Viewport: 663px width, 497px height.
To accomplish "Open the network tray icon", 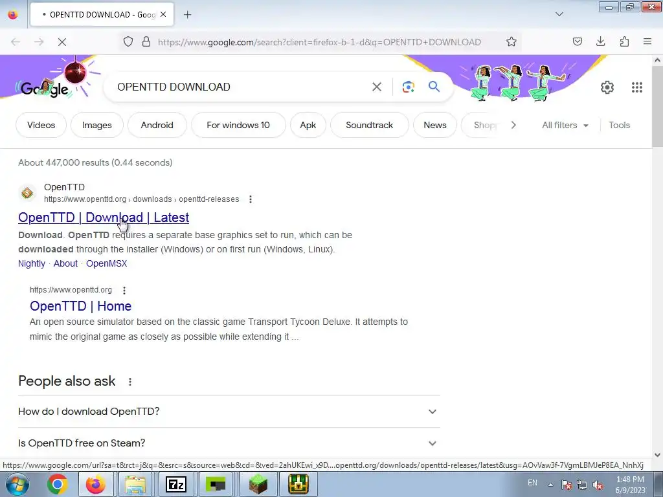I will 582,485.
